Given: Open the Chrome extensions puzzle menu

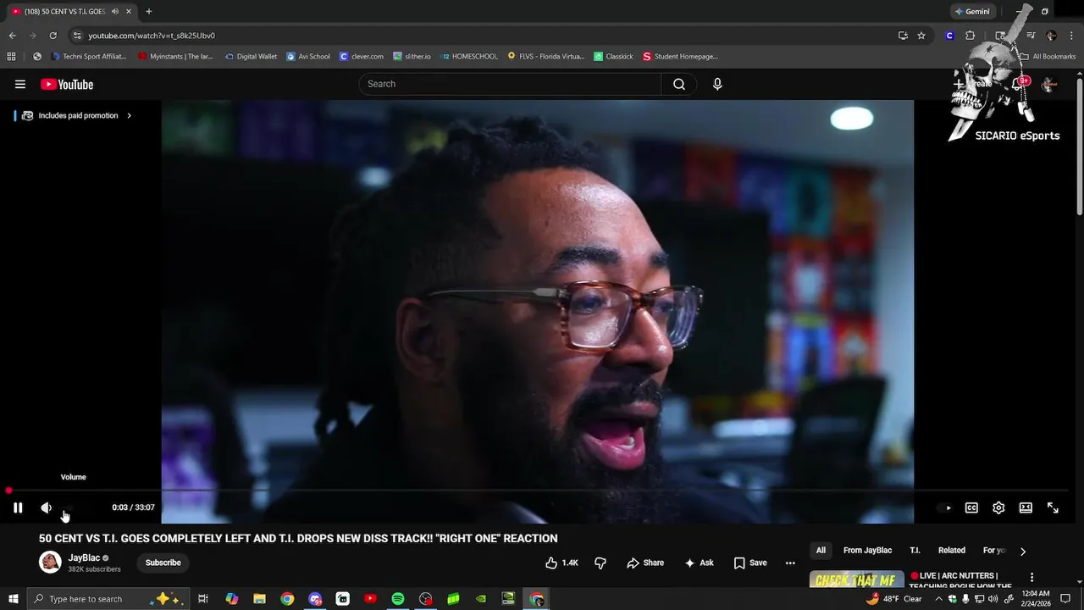Looking at the screenshot, I should pos(971,36).
